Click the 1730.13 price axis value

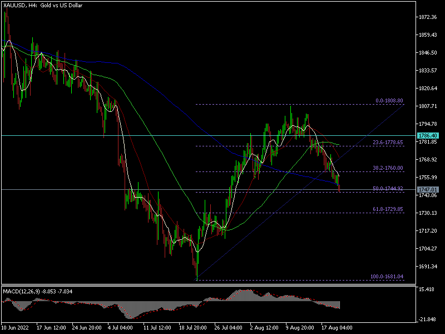coord(428,213)
